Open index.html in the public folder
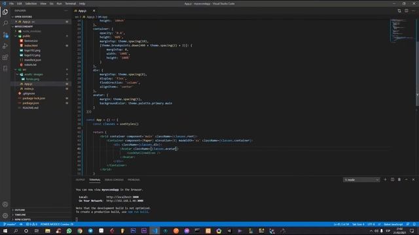This screenshot has height=235, width=419. point(31,46)
